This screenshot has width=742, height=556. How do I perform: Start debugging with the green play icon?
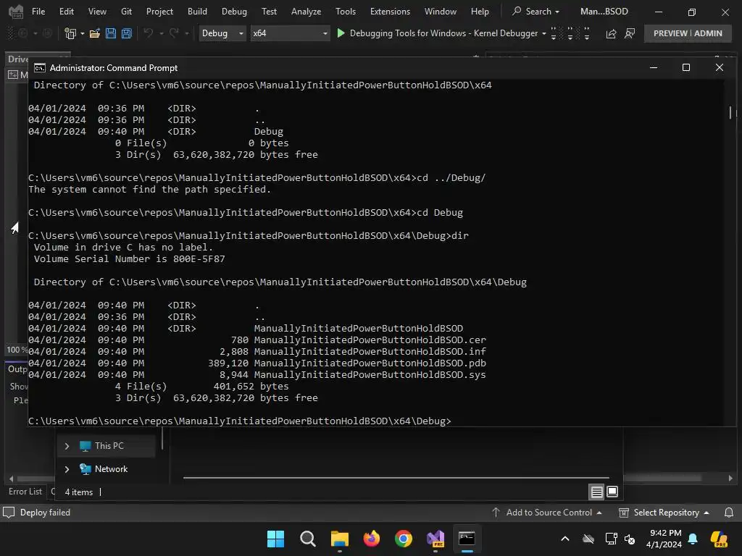[x=341, y=33]
